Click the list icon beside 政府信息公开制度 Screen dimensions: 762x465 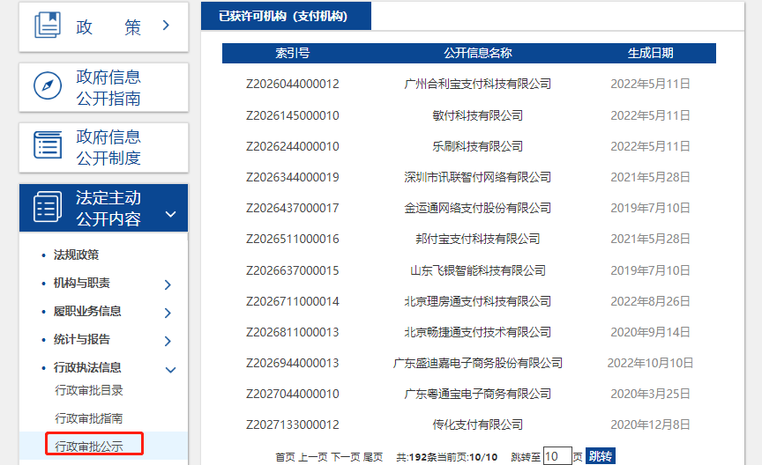(48, 145)
